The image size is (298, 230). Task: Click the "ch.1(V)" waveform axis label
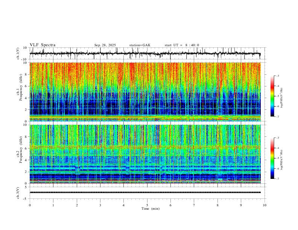(x=18, y=53)
